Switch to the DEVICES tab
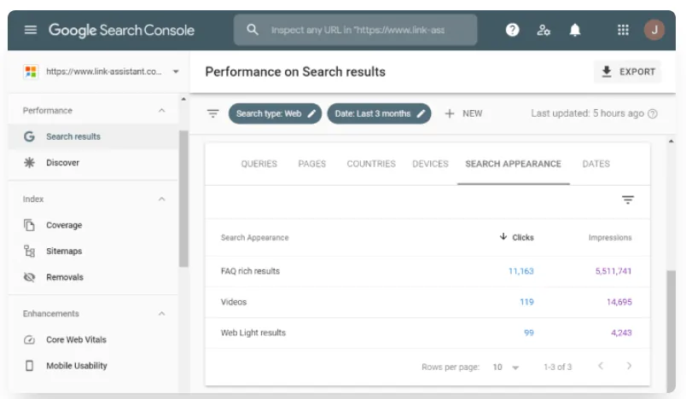The image size is (686, 399). pos(431,164)
